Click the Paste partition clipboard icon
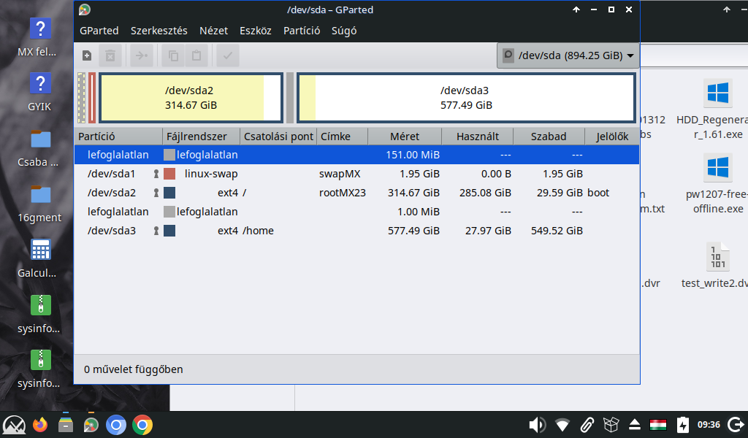 point(196,55)
